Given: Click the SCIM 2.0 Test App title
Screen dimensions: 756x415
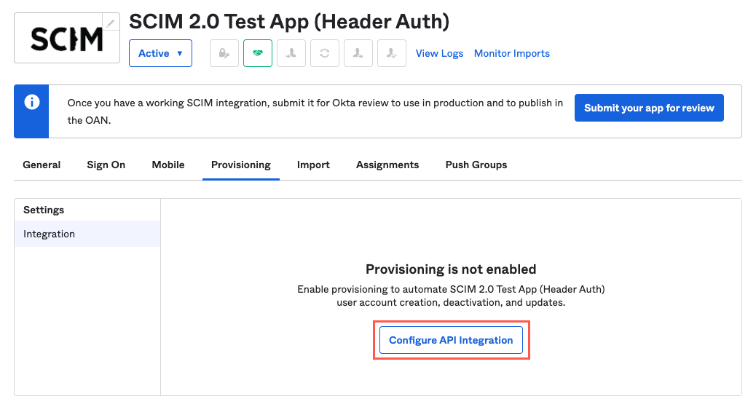Looking at the screenshot, I should tap(289, 22).
